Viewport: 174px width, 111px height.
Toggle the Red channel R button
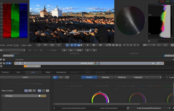124,45
